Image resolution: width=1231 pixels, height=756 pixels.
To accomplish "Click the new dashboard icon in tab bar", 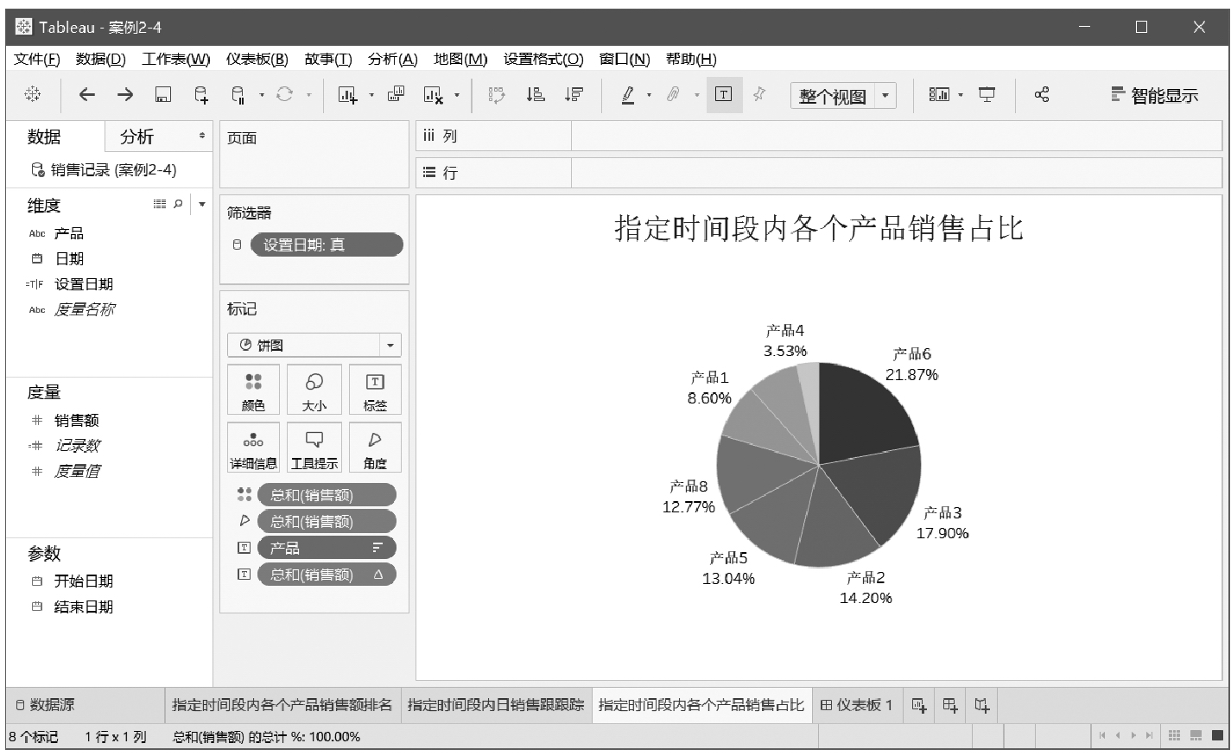I will (x=950, y=705).
